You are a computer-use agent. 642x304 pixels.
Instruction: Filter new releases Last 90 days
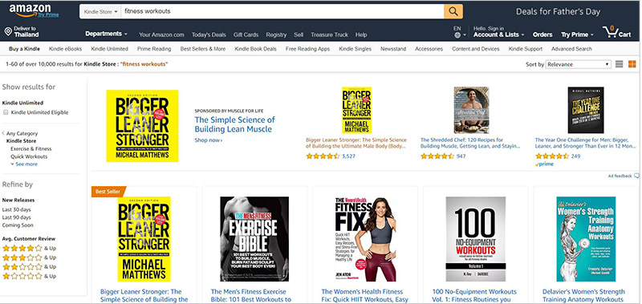[x=16, y=217]
